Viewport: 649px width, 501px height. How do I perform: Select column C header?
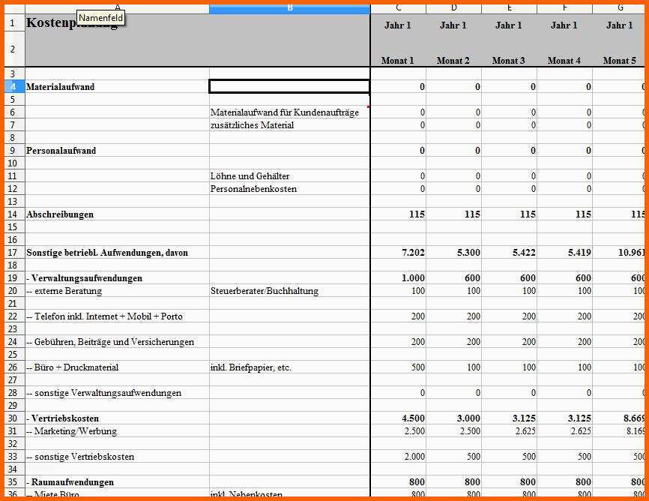(398, 8)
